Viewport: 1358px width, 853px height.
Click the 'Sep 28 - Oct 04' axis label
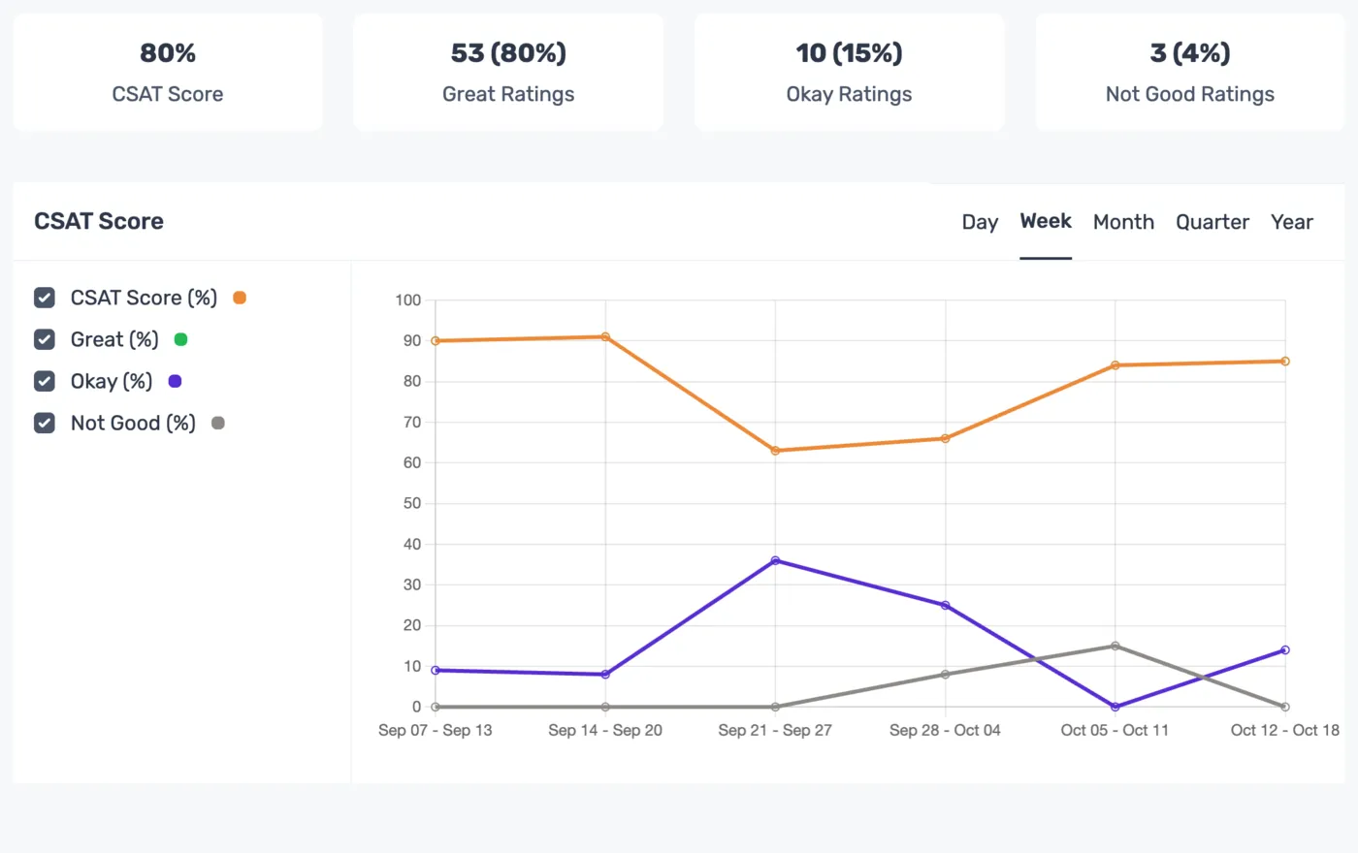945,730
